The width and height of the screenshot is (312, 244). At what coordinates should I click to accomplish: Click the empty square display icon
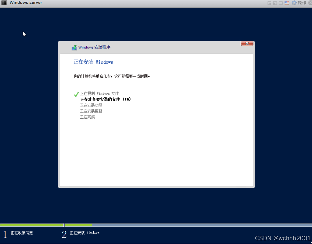(x=281, y=3)
